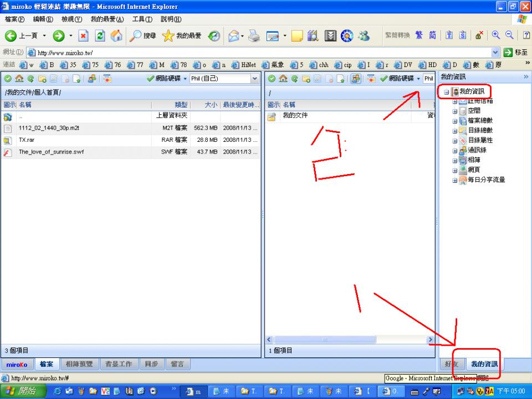Click upload file icon in right pane toolbar
This screenshot has height=399, width=532.
341,79
